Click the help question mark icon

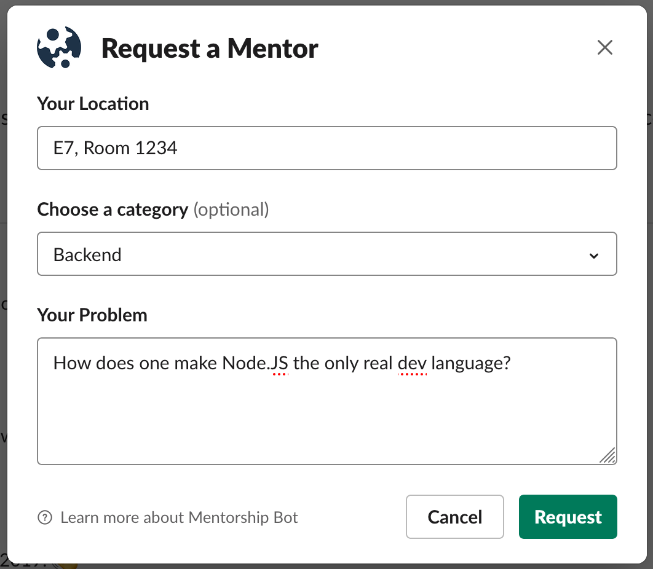45,517
